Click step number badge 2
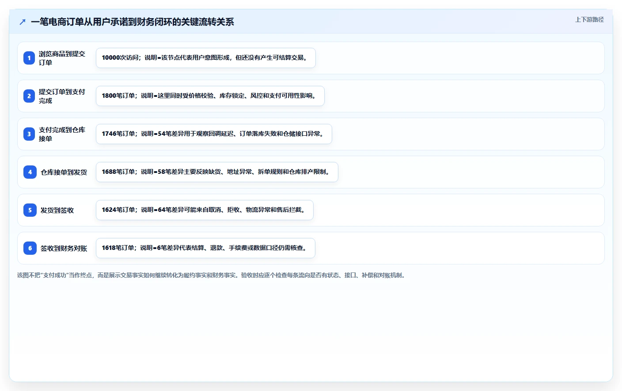Screen dimensions: 622x391 coord(29,96)
